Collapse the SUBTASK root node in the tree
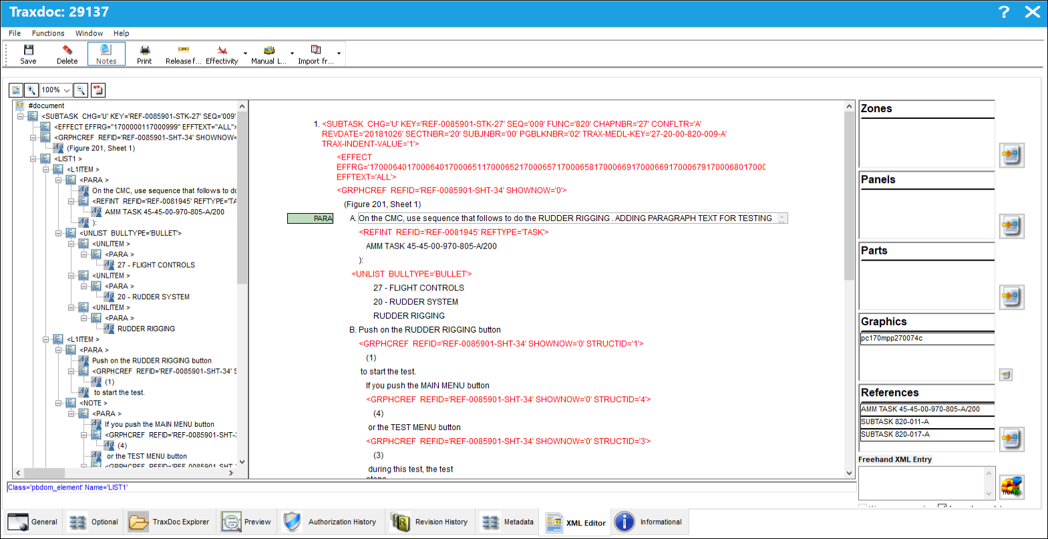1048x539 pixels. coord(21,116)
